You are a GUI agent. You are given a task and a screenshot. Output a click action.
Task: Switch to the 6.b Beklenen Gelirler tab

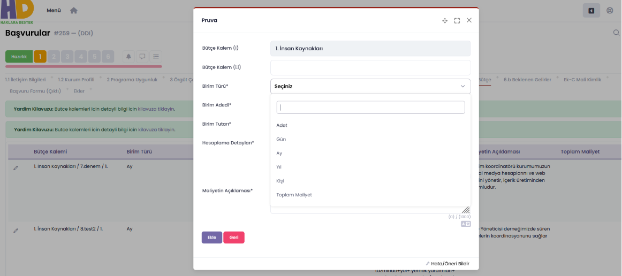(528, 80)
